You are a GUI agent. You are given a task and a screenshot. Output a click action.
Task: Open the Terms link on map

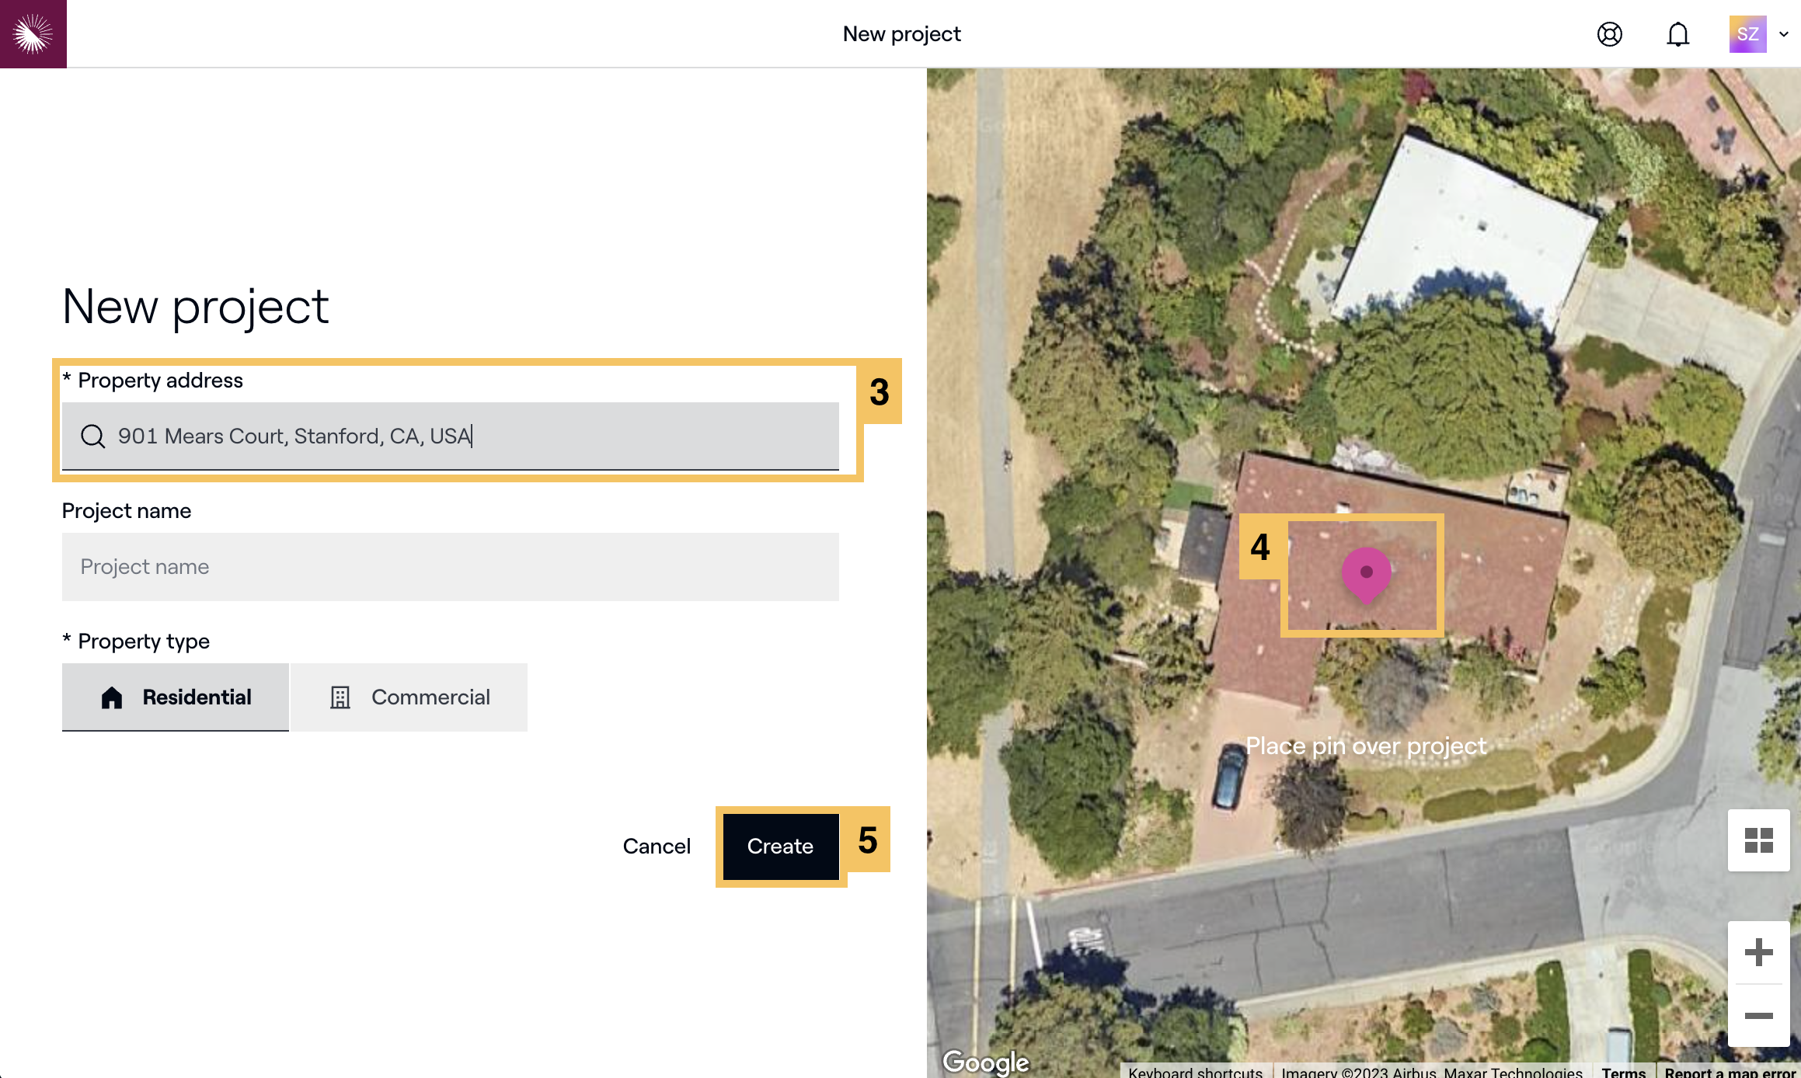1623,1072
